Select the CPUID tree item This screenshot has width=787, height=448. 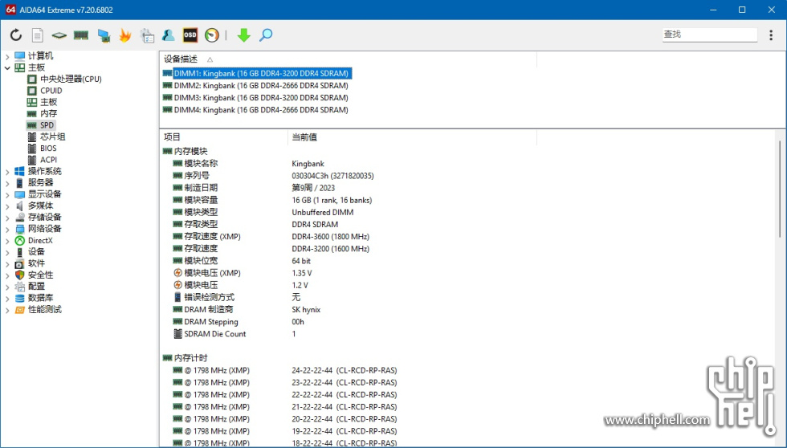[51, 90]
